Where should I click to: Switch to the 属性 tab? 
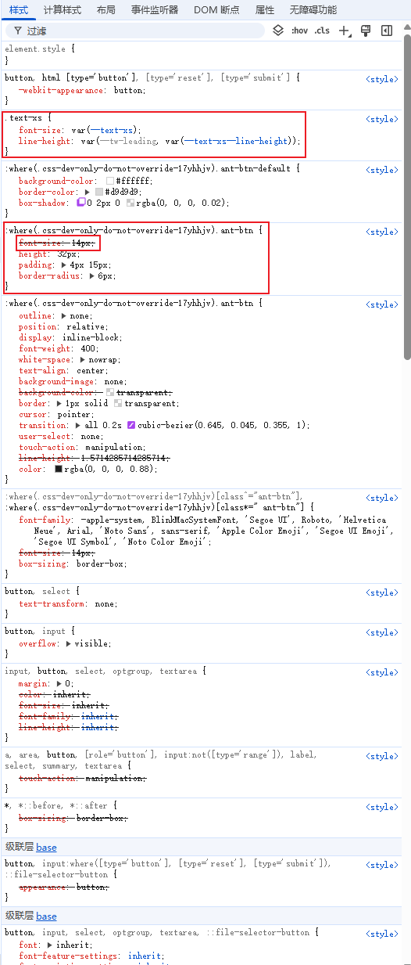265,9
